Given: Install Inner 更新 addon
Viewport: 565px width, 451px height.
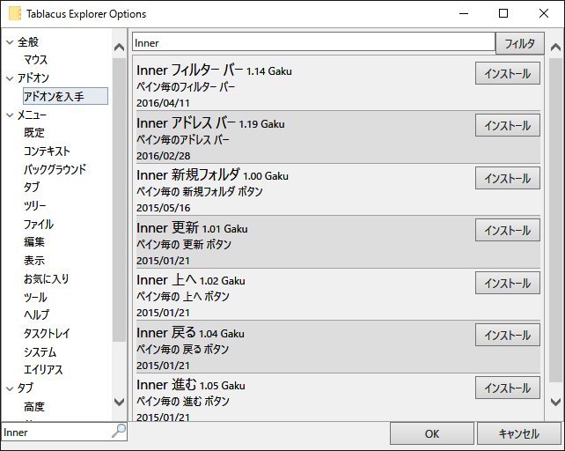Looking at the screenshot, I should pyautogui.click(x=507, y=230).
